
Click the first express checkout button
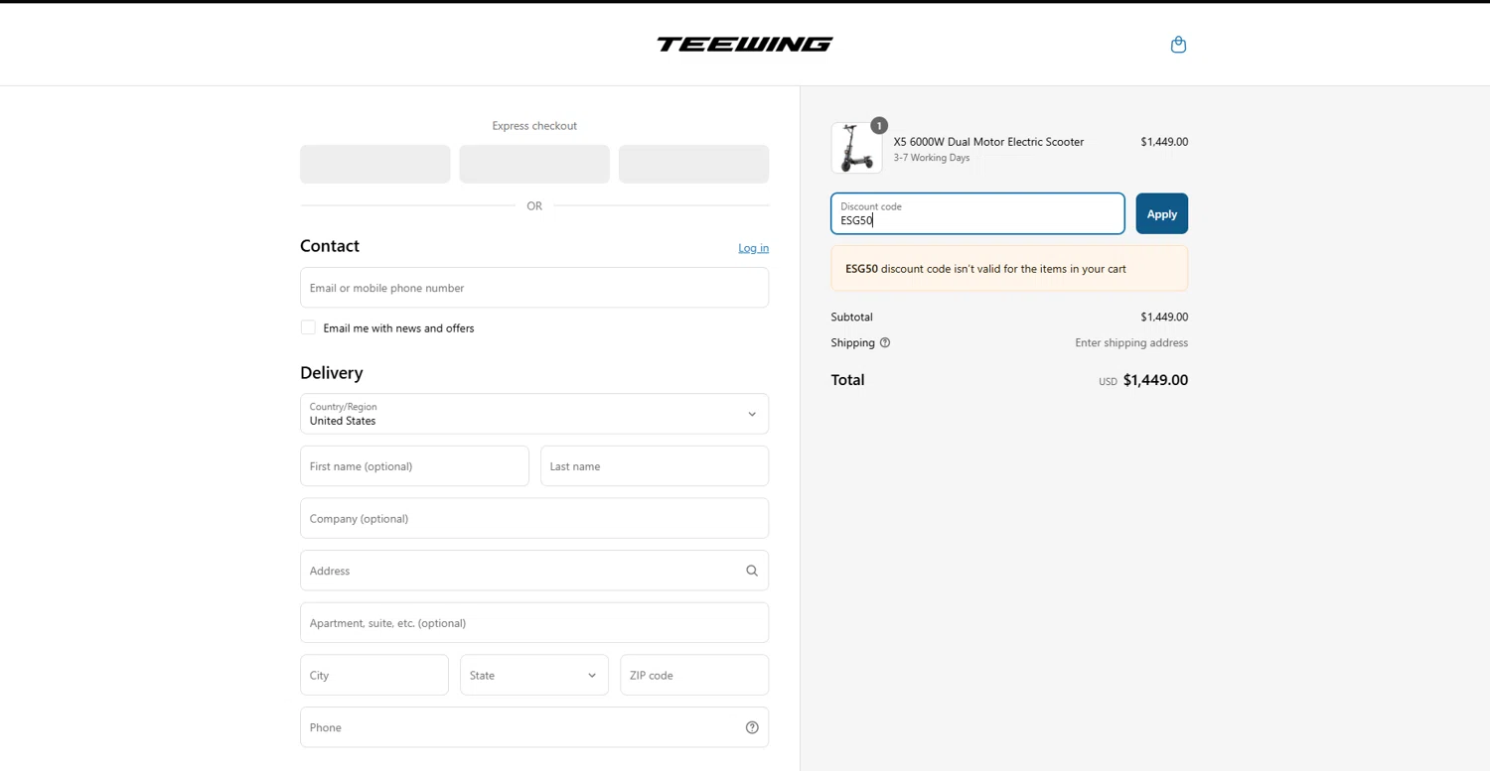pyautogui.click(x=375, y=164)
